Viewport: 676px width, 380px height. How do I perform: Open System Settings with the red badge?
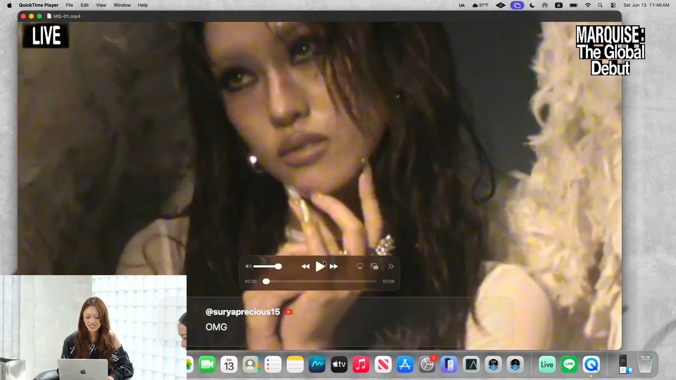pos(427,364)
